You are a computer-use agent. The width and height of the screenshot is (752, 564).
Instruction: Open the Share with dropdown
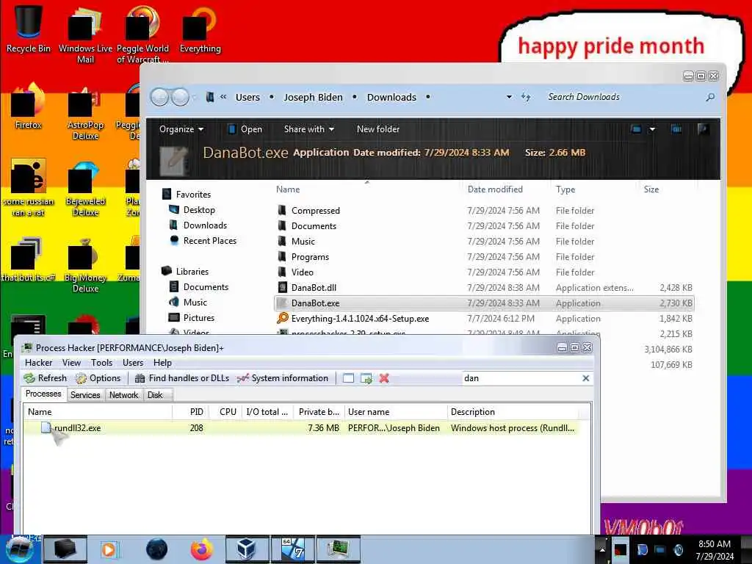309,129
